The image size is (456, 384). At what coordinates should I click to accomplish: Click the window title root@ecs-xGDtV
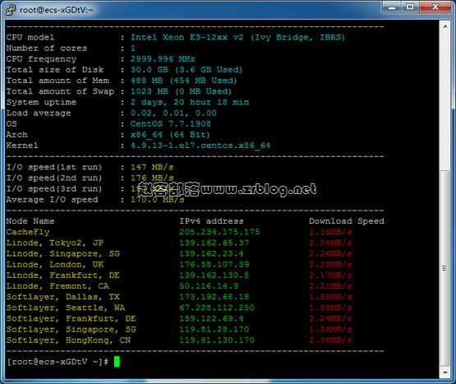point(56,10)
